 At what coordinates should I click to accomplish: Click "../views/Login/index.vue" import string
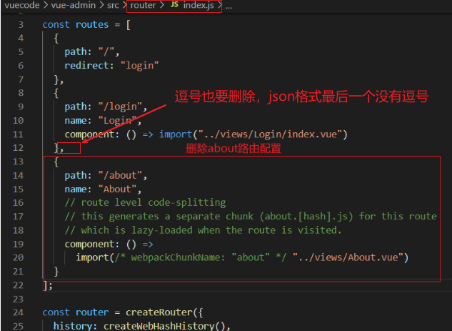click(x=270, y=134)
